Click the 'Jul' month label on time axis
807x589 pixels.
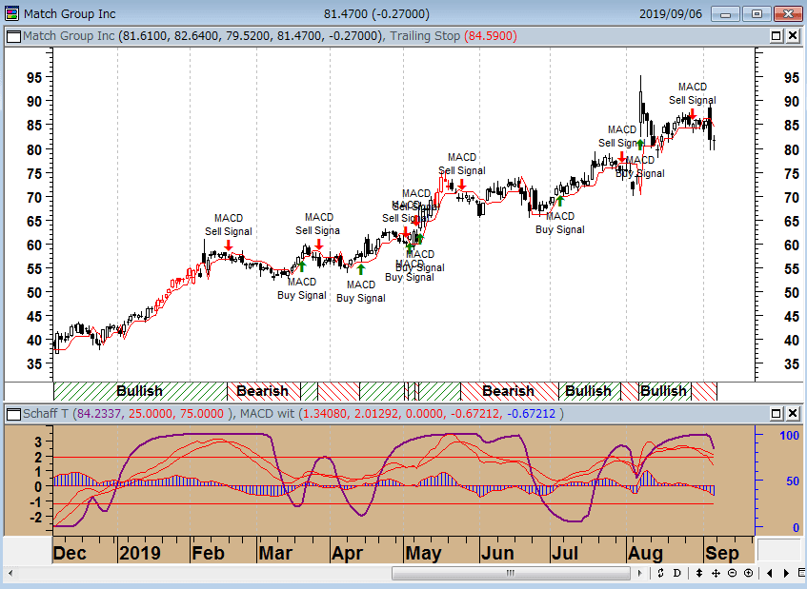point(565,553)
